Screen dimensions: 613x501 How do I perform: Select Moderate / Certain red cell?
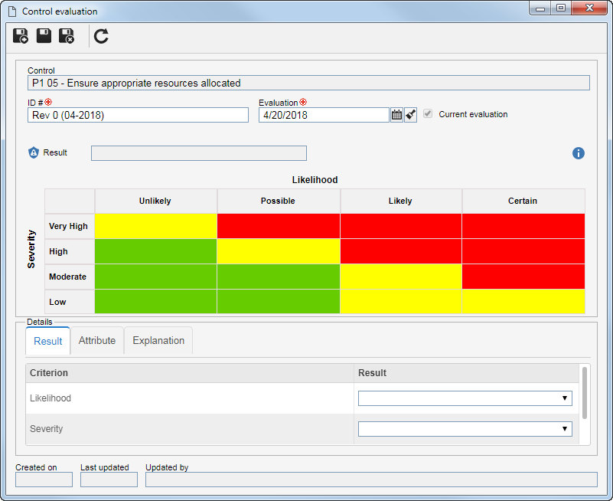[x=523, y=277]
